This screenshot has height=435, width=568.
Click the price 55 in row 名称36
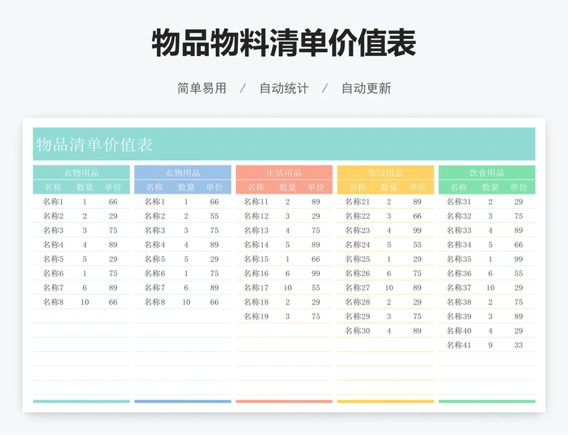518,273
